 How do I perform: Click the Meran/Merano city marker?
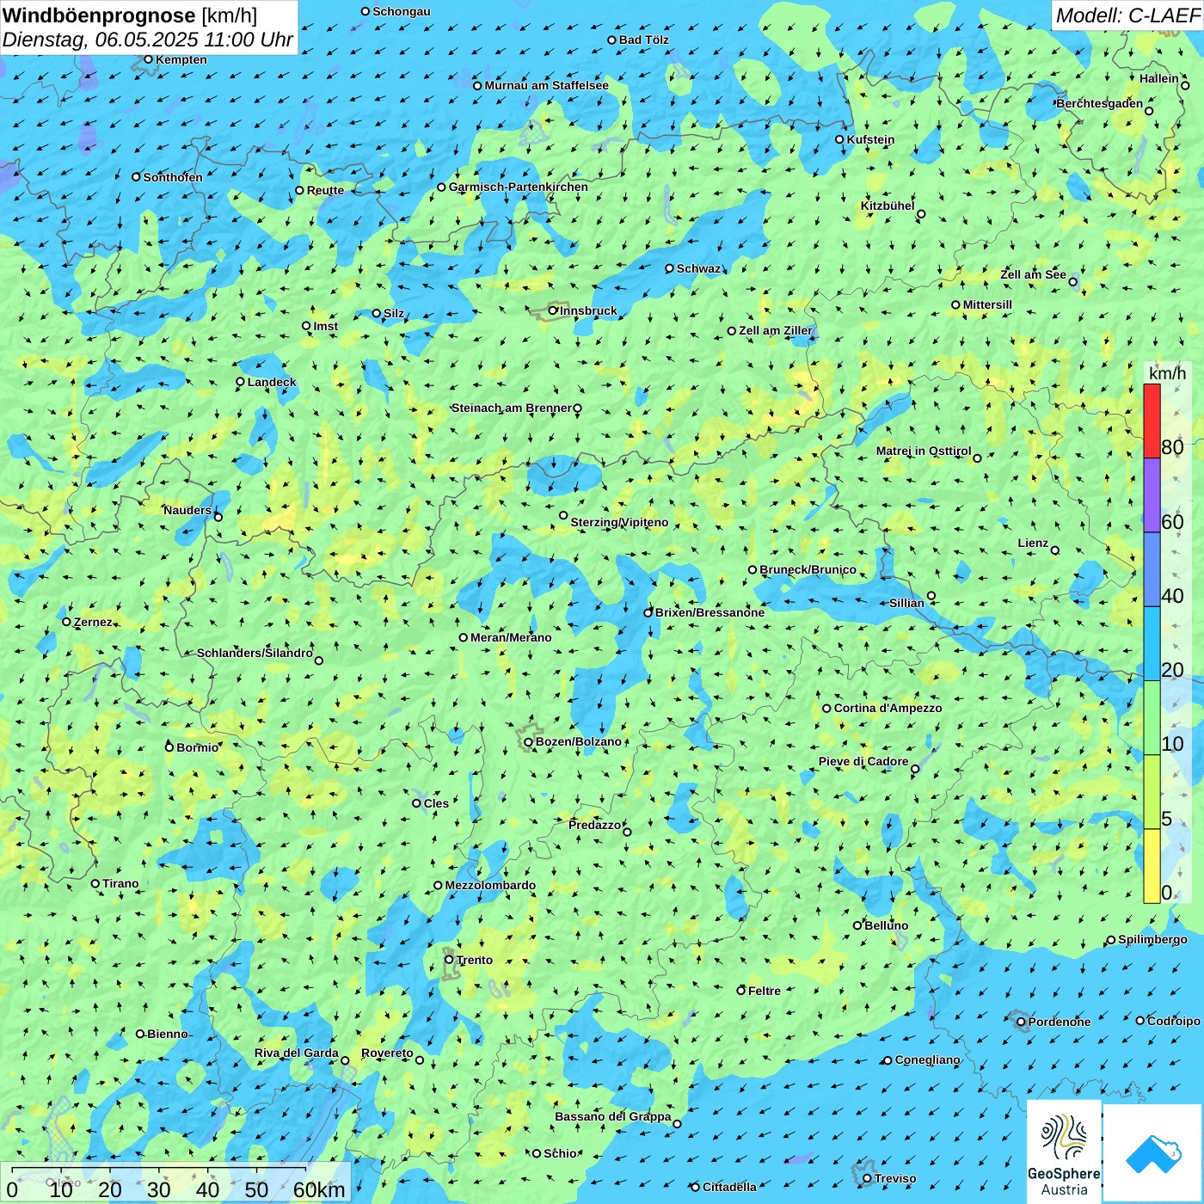pos(464,637)
